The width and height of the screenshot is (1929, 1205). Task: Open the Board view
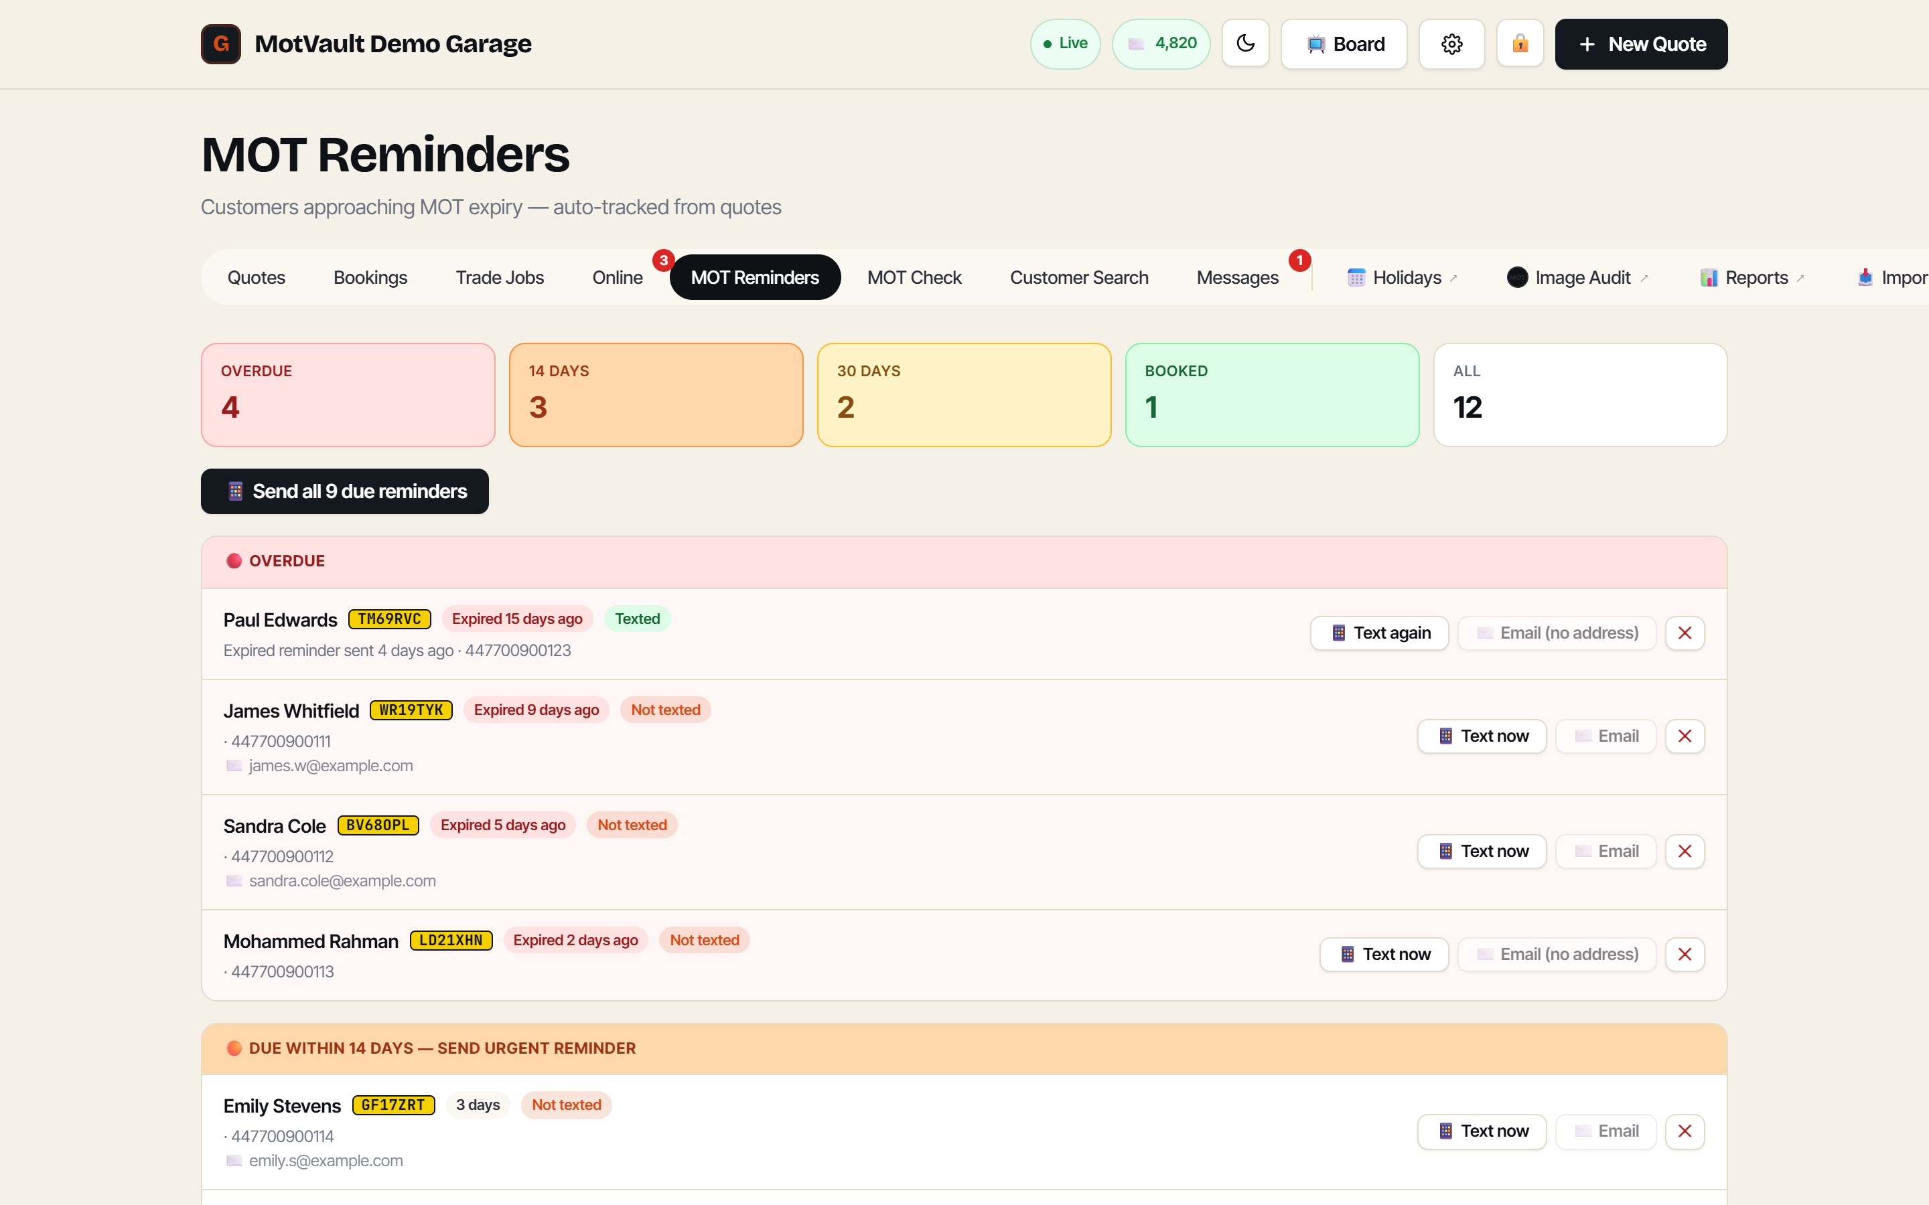tap(1344, 44)
